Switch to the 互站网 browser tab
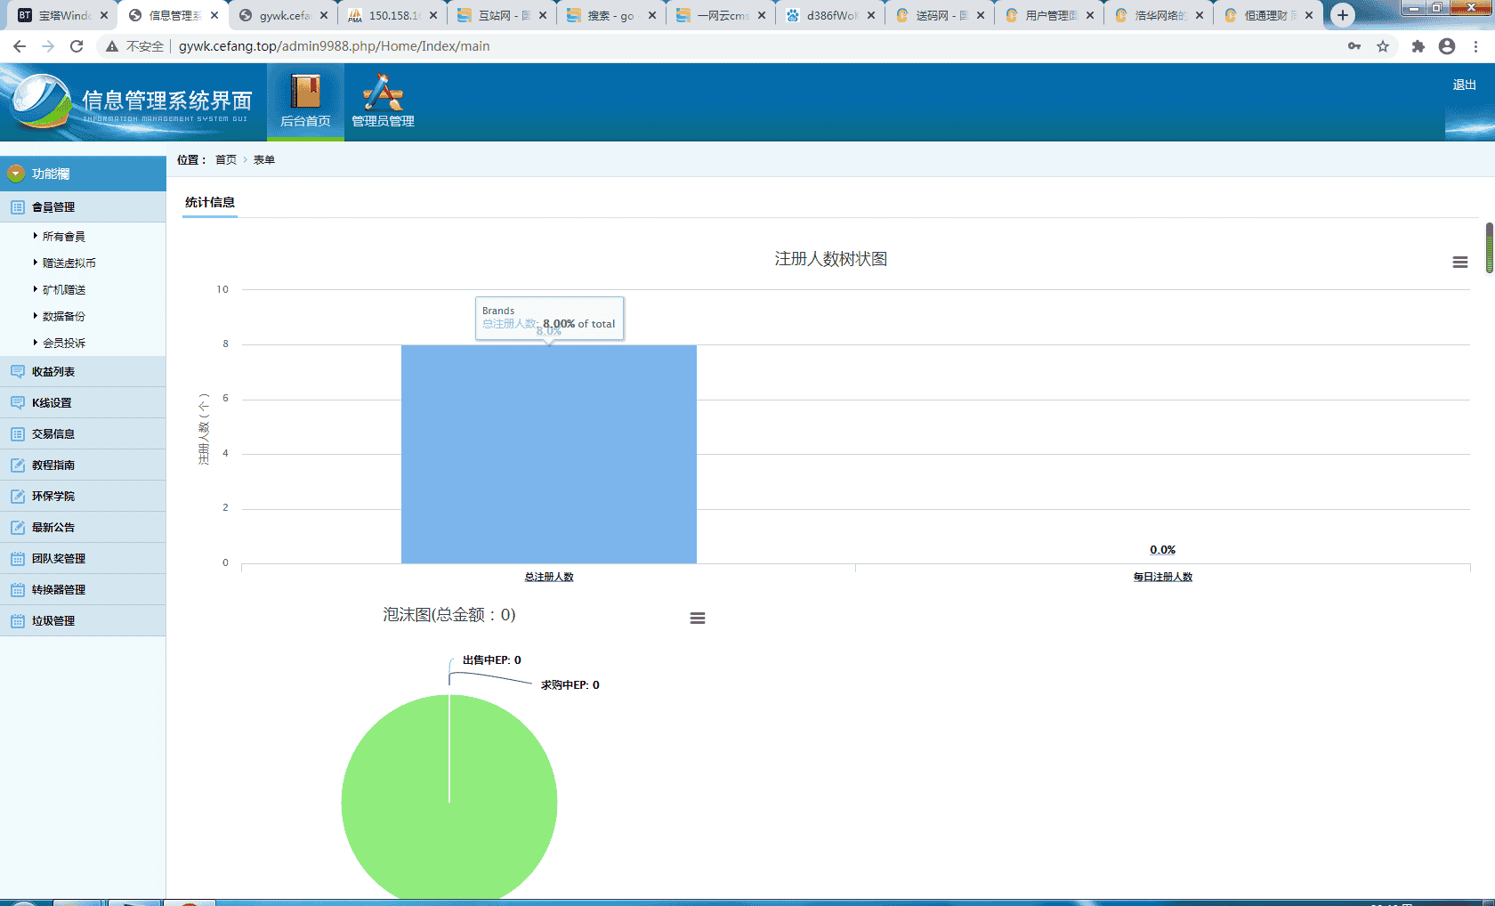The image size is (1495, 906). [x=502, y=15]
